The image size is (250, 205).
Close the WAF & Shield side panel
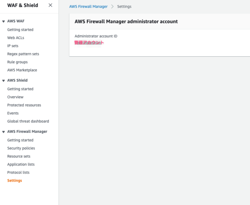[50, 5]
